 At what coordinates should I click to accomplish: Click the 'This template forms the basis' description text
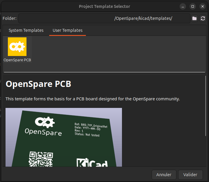(93, 99)
